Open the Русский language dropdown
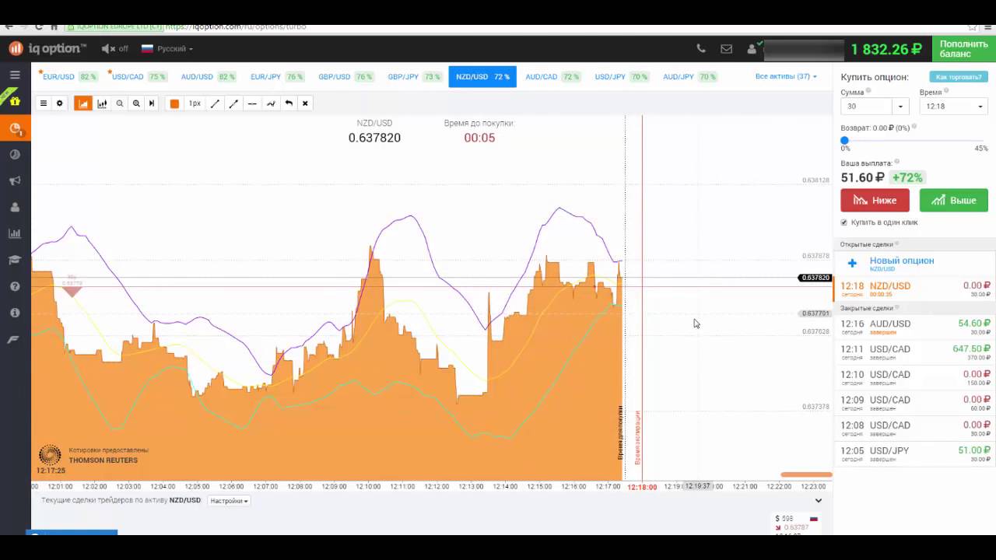 167,48
